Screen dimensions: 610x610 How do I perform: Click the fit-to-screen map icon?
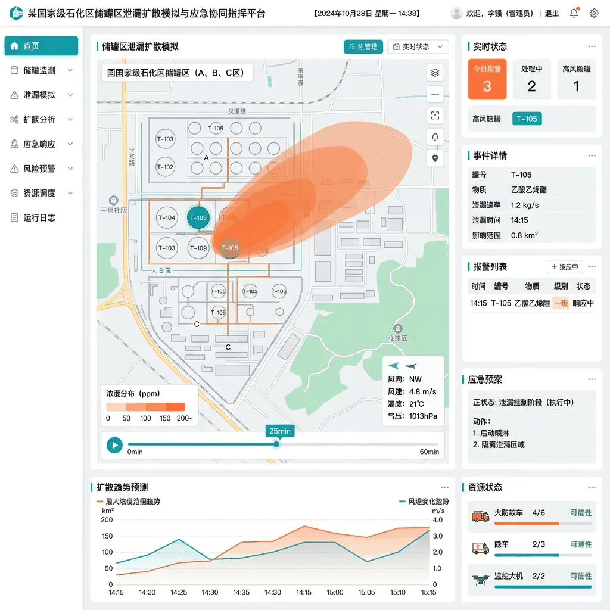[435, 116]
